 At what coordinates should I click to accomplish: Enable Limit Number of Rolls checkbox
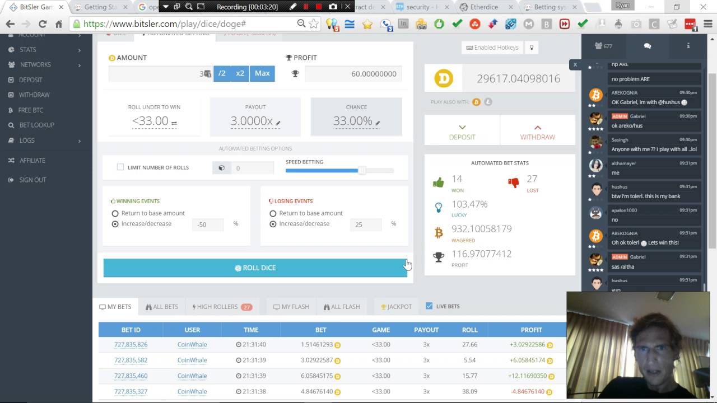[x=120, y=167]
